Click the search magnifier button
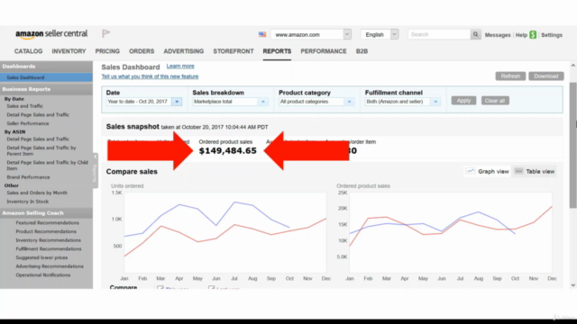577x324 pixels. pos(475,34)
